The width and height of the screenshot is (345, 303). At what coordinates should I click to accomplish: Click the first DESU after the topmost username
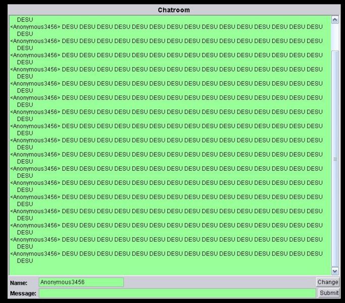70,27
